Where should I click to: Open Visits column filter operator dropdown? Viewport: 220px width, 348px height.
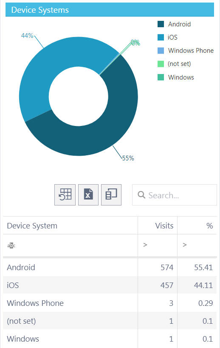[145, 245]
